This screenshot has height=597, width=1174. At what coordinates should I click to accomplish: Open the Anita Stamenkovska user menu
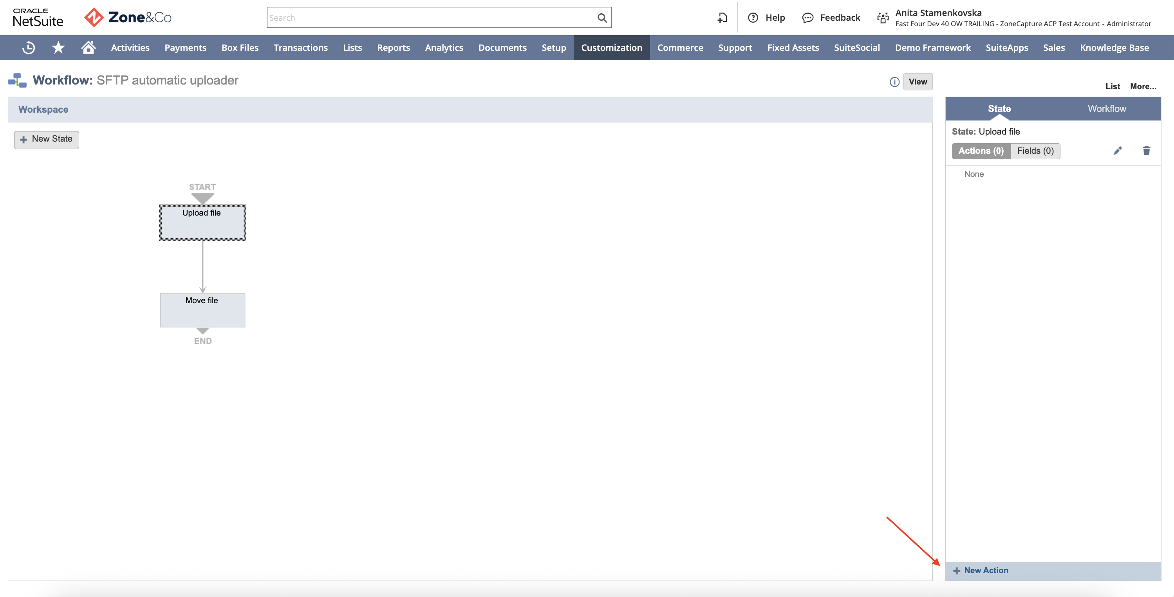pos(1023,18)
